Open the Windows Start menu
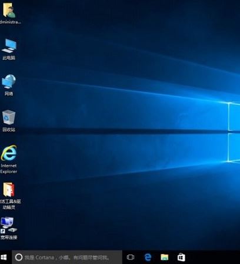This screenshot has width=240, height=264. click(x=4, y=257)
